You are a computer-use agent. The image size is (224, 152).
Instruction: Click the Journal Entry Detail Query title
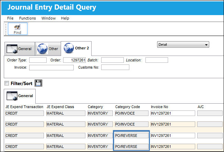click(x=52, y=7)
